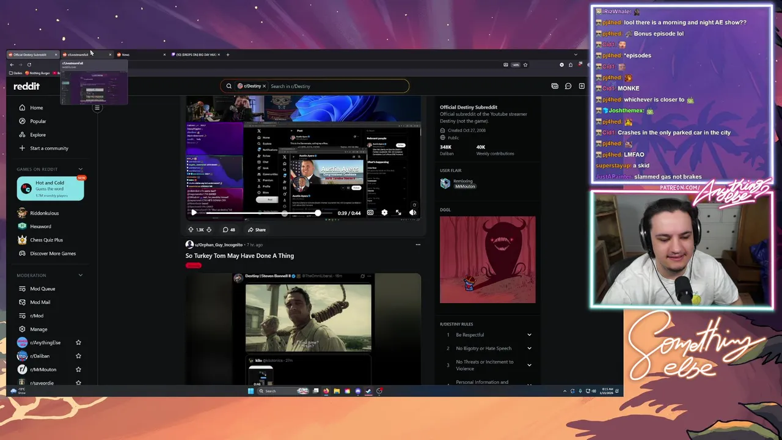Collapse Games on Reddit section

click(80, 169)
